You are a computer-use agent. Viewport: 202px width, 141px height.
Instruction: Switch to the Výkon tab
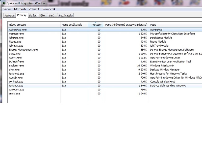tap(42, 16)
